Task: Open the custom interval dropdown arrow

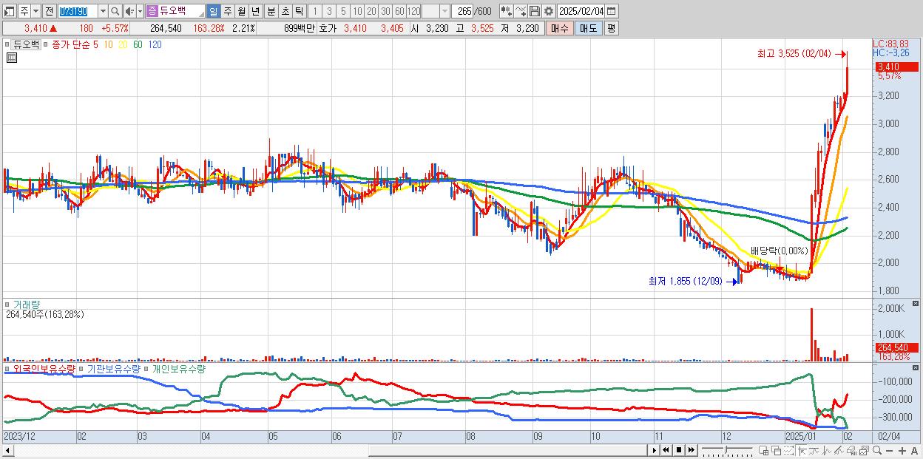Action: (x=444, y=11)
